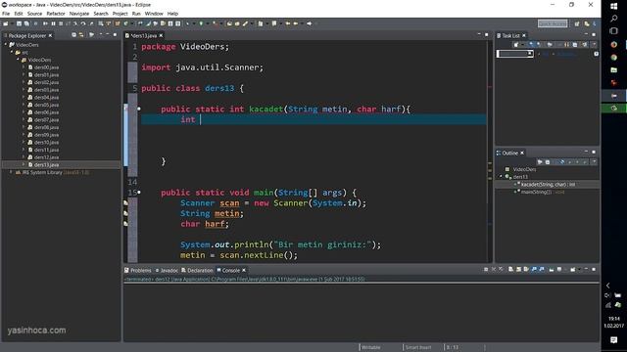The height and width of the screenshot is (352, 627).
Task: Close the Console view tab
Action: (x=244, y=270)
